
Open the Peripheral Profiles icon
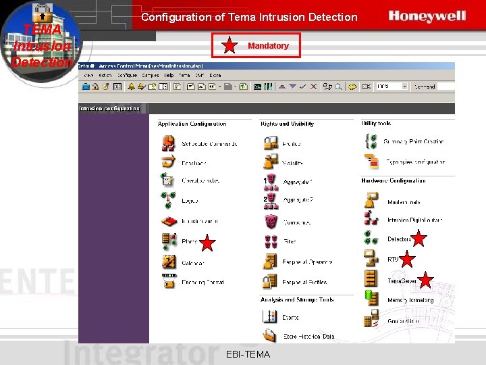270,281
